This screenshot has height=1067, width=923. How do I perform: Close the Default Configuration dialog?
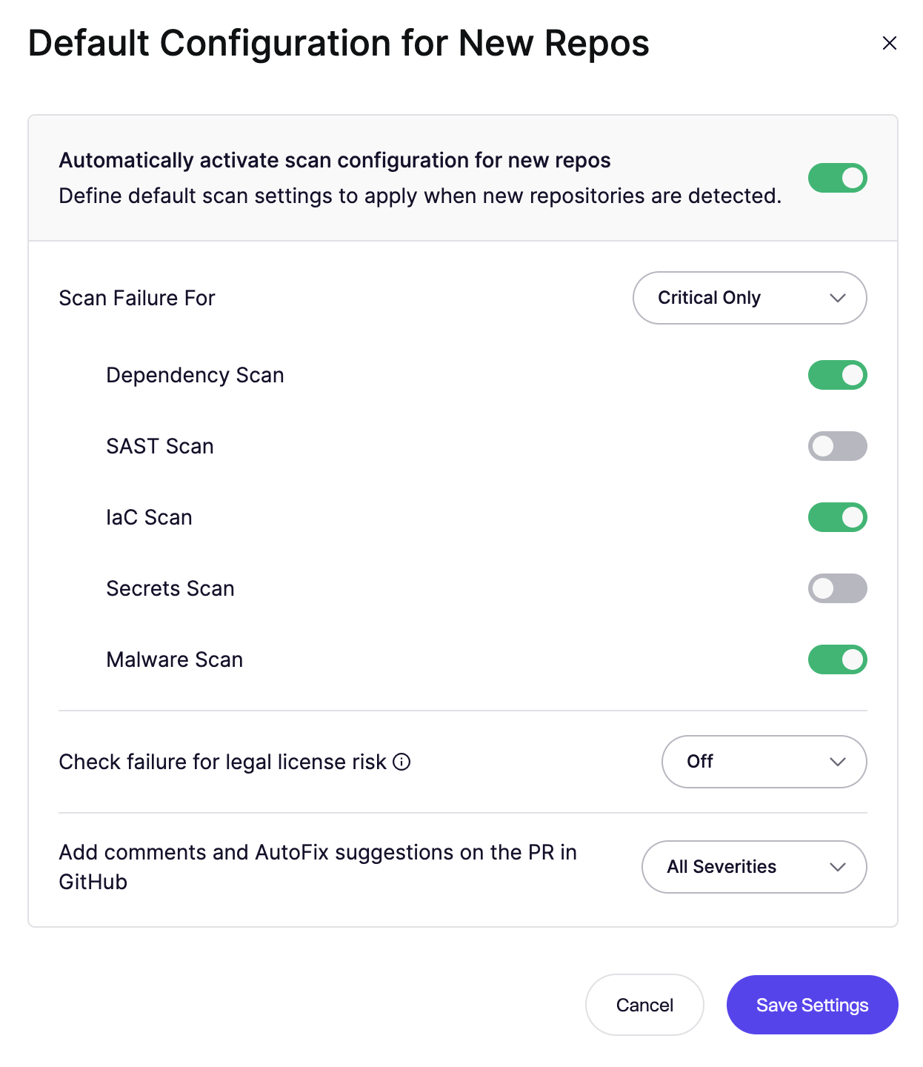click(890, 43)
